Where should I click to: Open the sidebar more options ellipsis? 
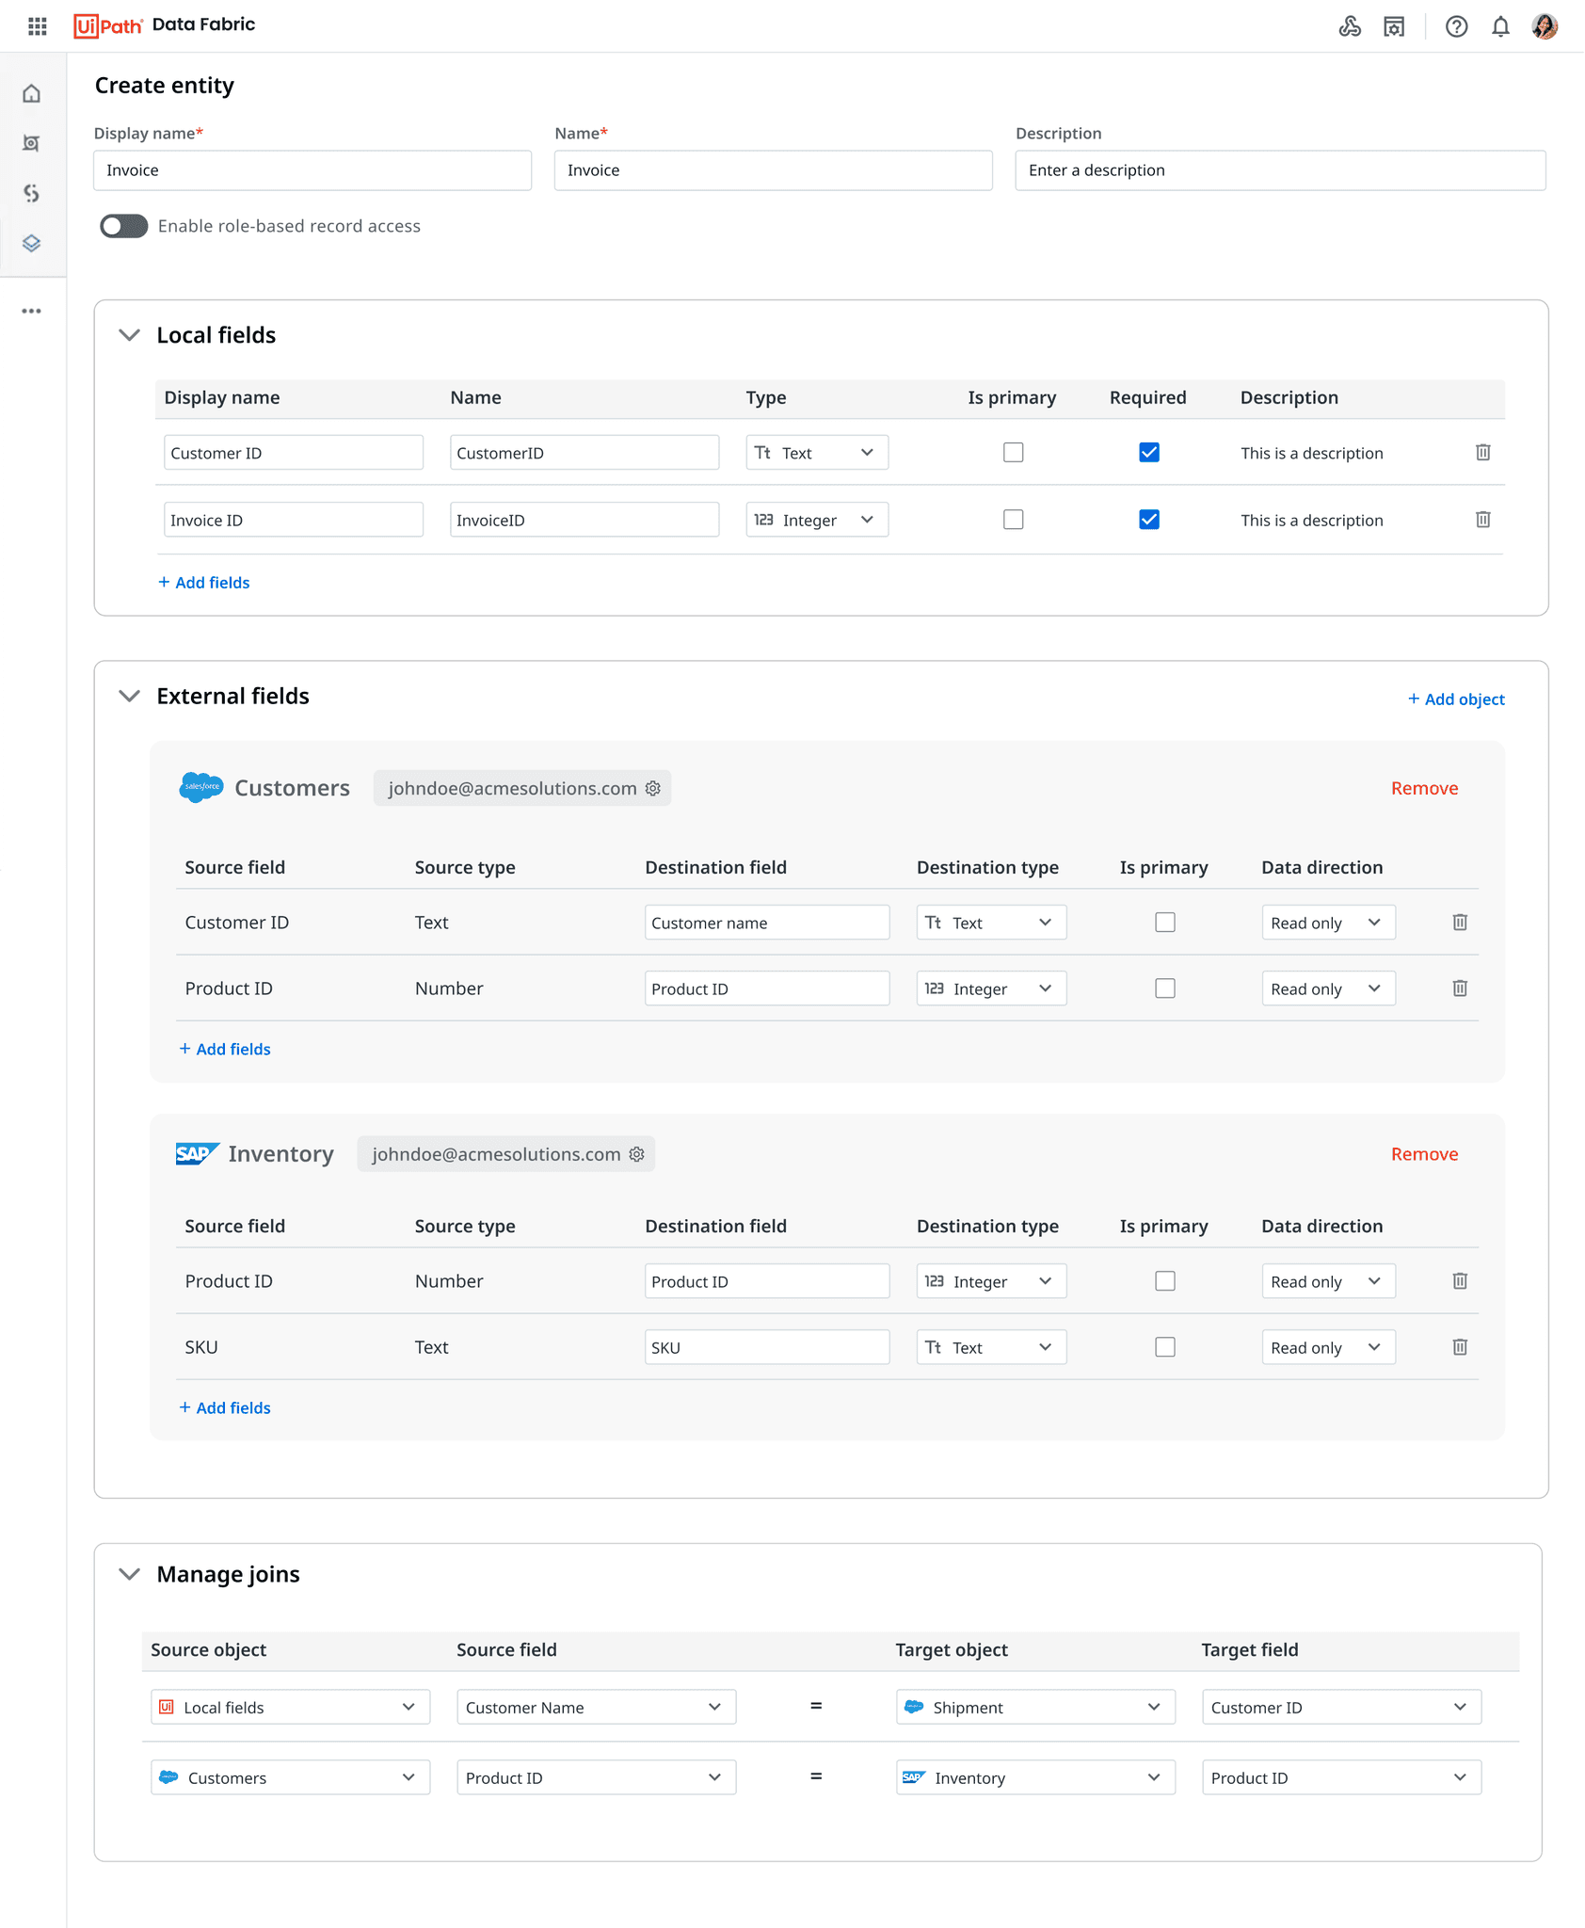(x=32, y=311)
